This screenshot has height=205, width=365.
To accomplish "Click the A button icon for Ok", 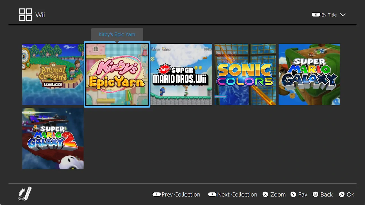I will (342, 194).
